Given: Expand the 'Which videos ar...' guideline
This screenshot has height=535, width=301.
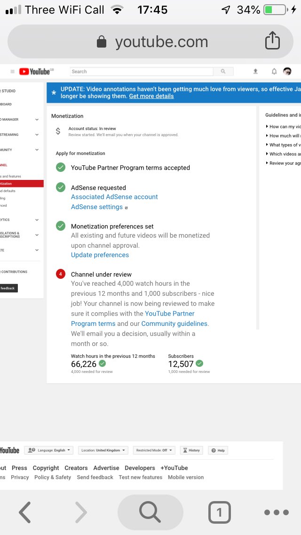Looking at the screenshot, I should click(x=283, y=154).
